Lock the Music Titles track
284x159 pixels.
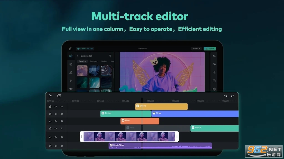coord(50,146)
